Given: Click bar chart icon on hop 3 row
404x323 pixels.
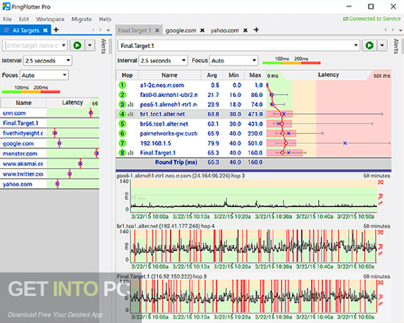Looking at the screenshot, I should pyautogui.click(x=130, y=104).
